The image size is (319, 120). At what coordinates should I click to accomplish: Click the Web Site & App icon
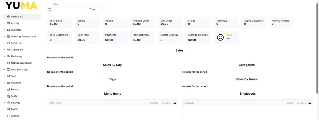(x=8, y=70)
